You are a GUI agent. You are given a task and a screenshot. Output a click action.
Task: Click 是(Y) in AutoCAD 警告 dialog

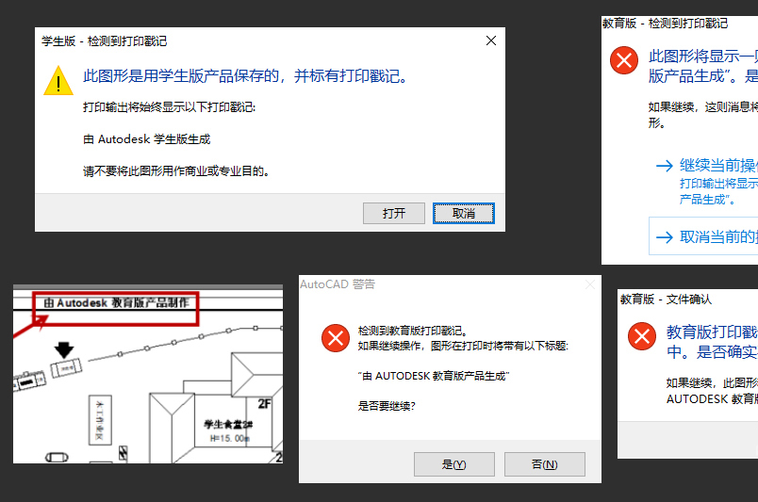(453, 464)
